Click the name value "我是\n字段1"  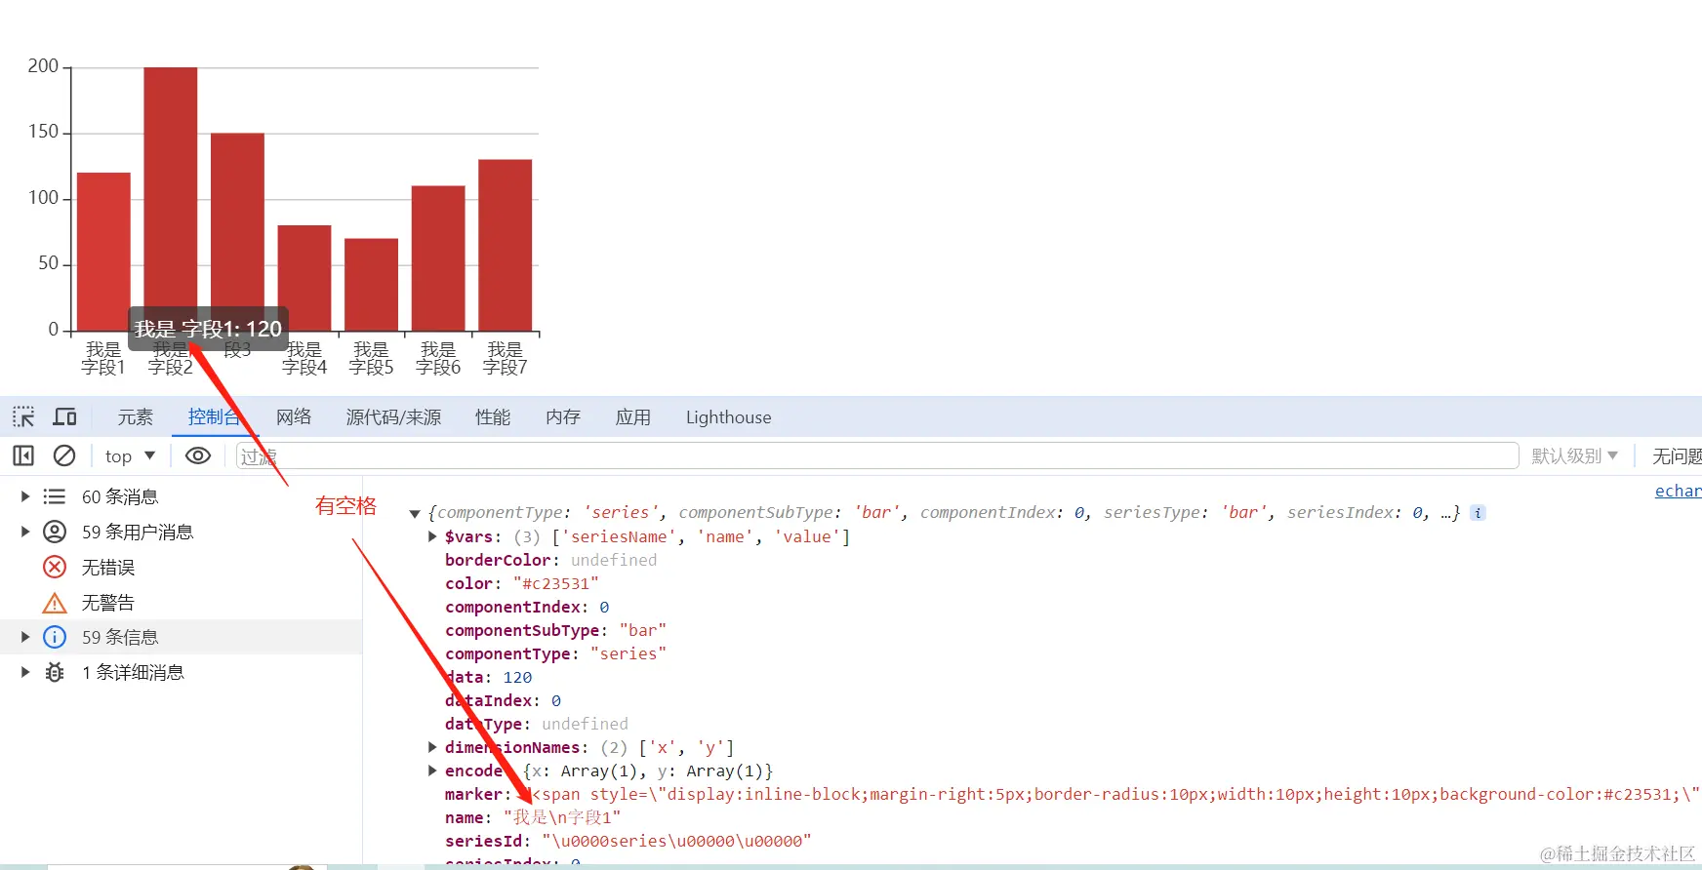562,817
